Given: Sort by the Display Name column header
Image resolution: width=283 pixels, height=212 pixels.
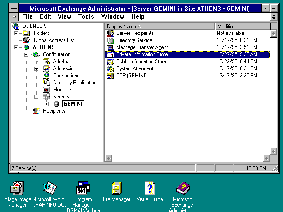Looking at the screenshot, I should click(x=160, y=26).
